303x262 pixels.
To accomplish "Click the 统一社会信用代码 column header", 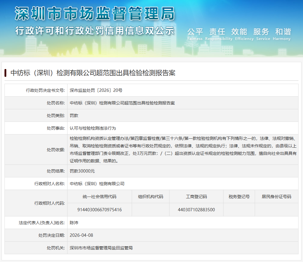I will click(x=99, y=197).
